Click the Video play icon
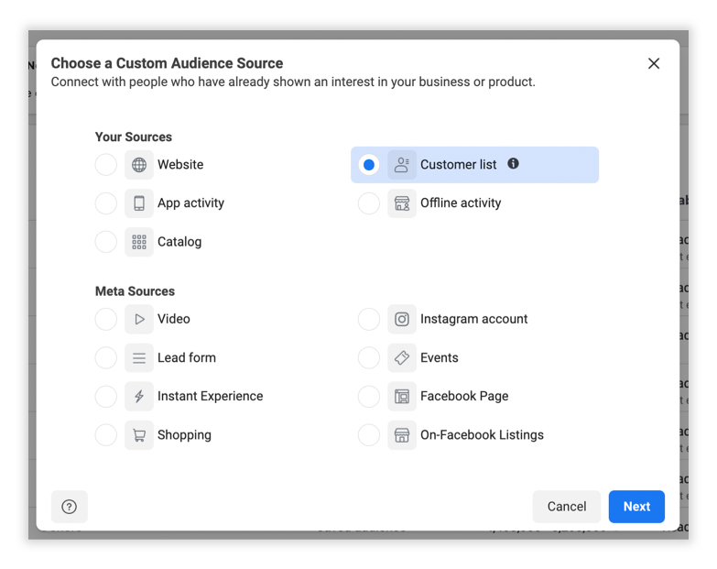Screen dimensions: 717x569 [139, 319]
